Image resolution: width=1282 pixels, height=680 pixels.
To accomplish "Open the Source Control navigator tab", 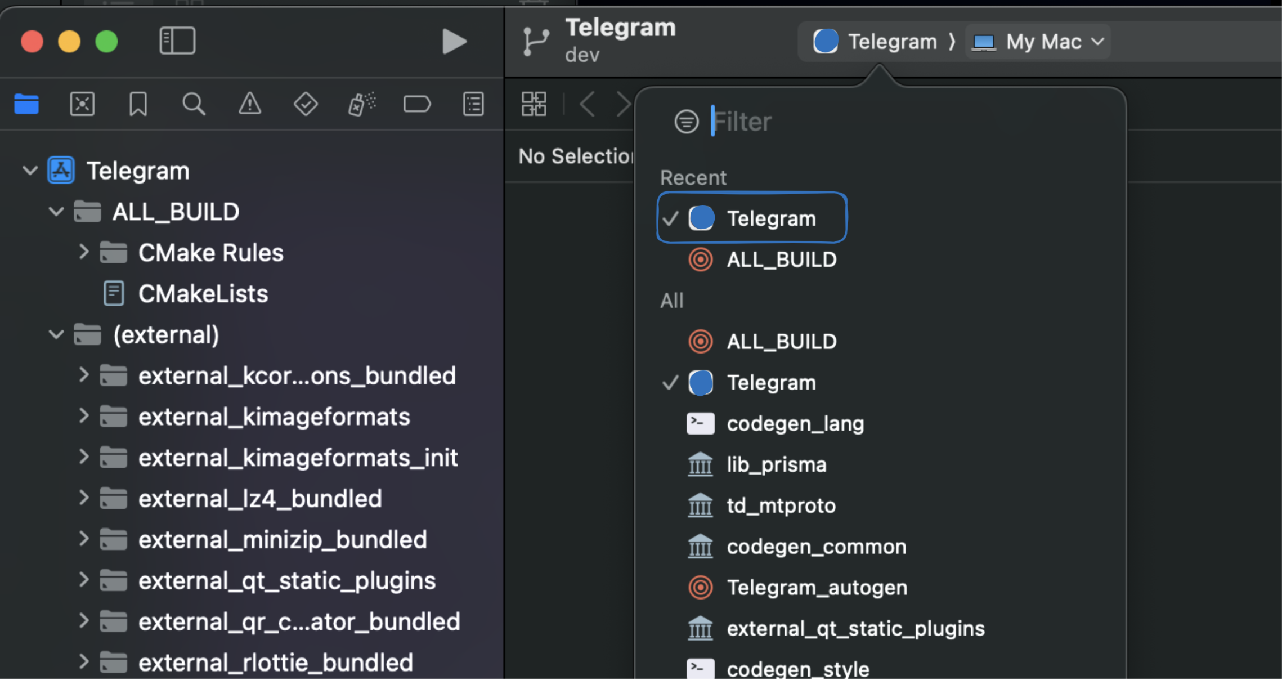I will point(82,104).
